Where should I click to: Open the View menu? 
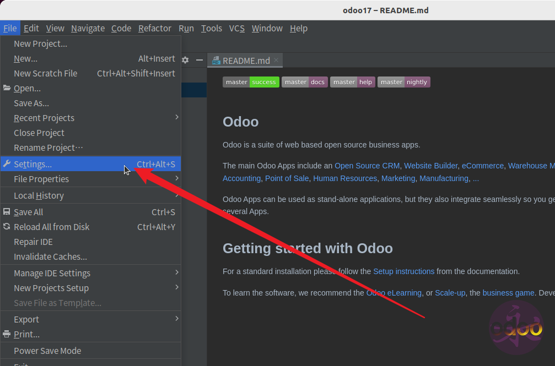55,28
